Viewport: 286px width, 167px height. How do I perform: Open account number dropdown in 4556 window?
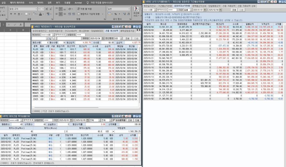[x=155, y=10]
